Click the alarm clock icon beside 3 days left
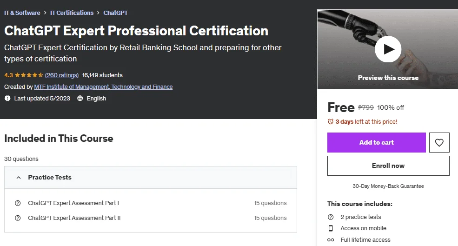This screenshot has height=246, width=458. (331, 121)
